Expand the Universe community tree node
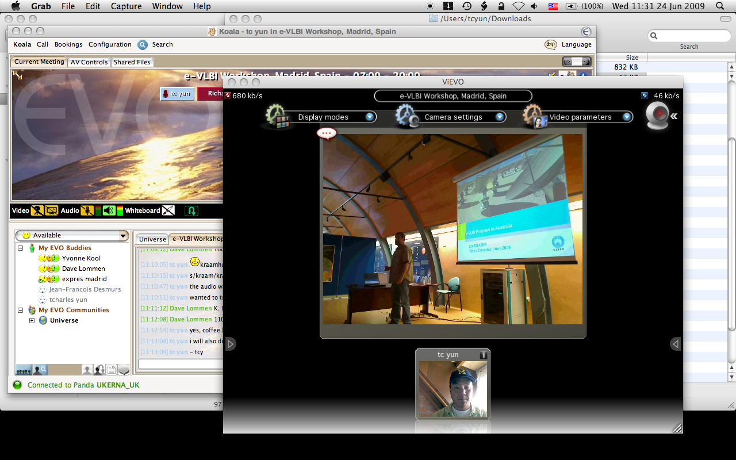 [x=32, y=320]
